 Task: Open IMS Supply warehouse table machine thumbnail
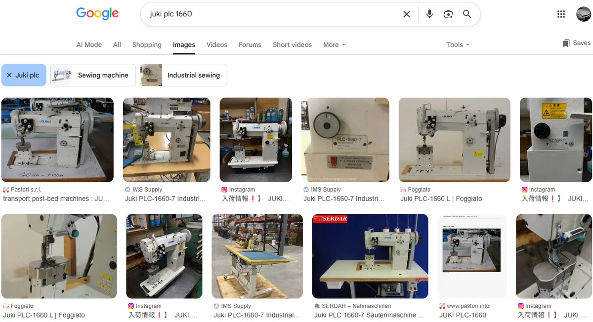click(257, 256)
